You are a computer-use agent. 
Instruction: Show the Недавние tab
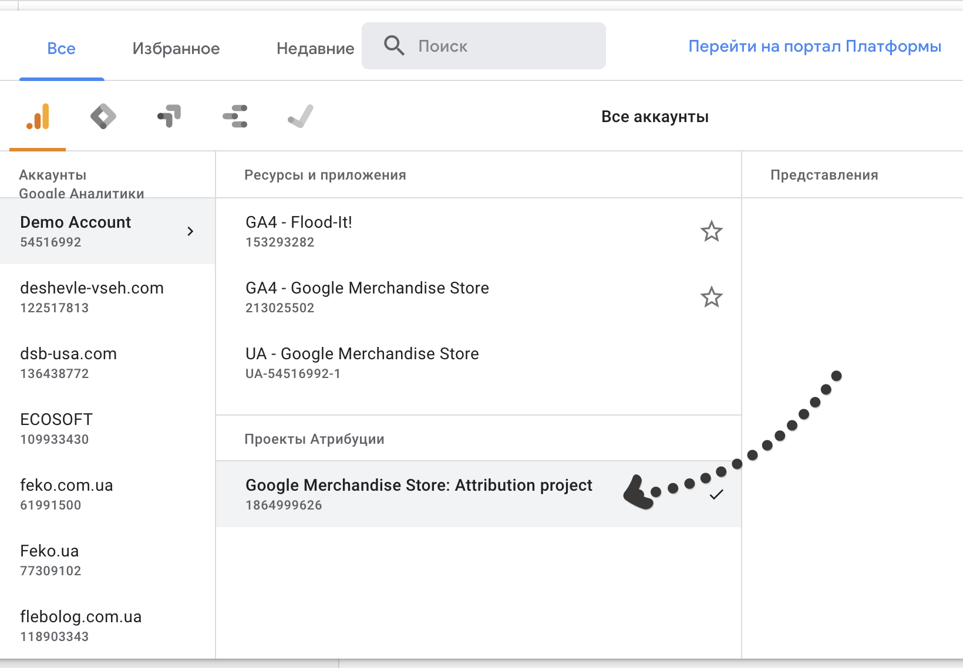[x=315, y=48]
